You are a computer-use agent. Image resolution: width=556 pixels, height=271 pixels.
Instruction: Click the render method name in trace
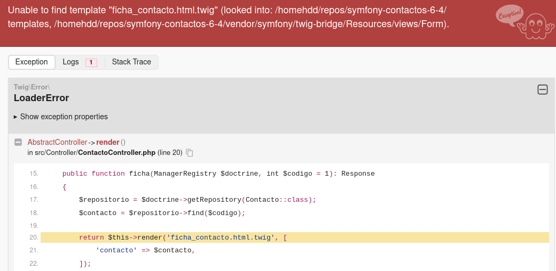pyautogui.click(x=108, y=142)
